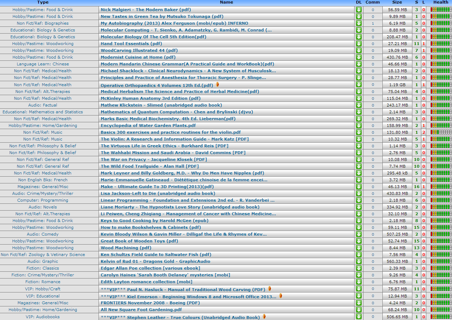Open Marks Basic Medical Biochemistry link

pyautogui.click(x=168, y=119)
